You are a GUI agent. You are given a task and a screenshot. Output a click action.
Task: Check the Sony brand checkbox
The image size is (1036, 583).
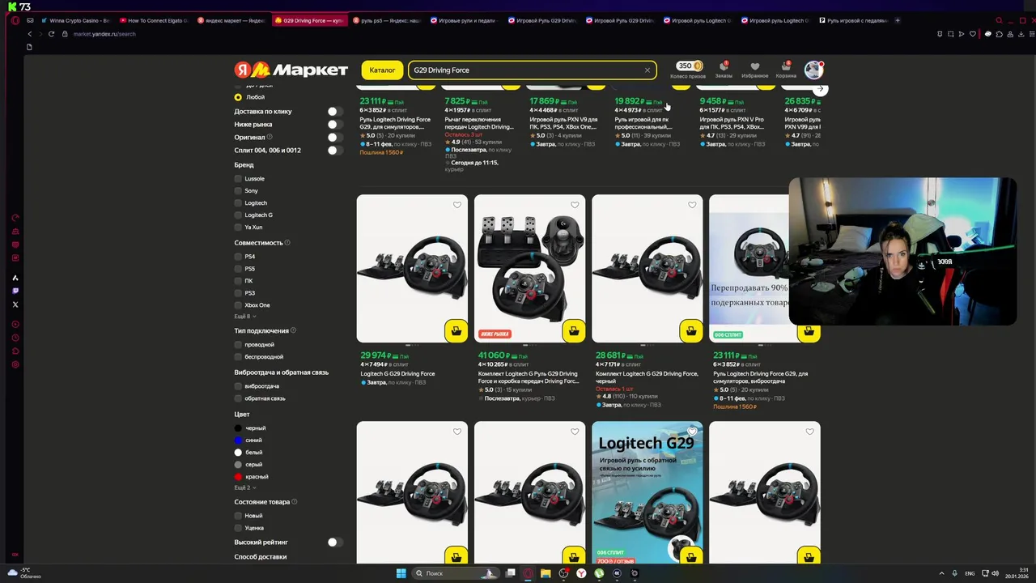(x=238, y=191)
